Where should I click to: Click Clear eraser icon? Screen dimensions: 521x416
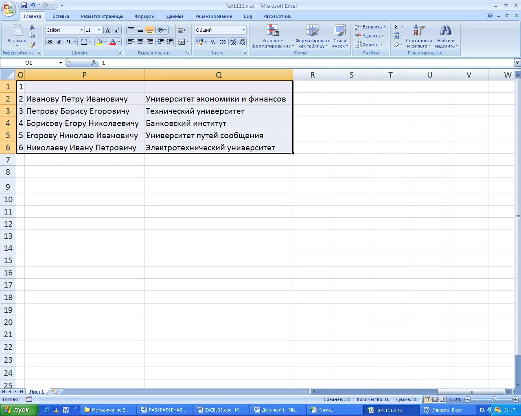(396, 45)
